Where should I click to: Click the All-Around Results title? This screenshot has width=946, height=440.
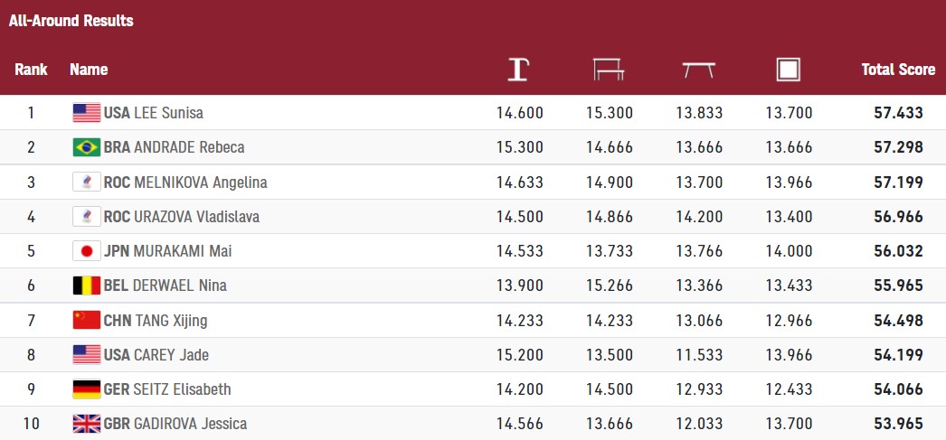coord(71,21)
